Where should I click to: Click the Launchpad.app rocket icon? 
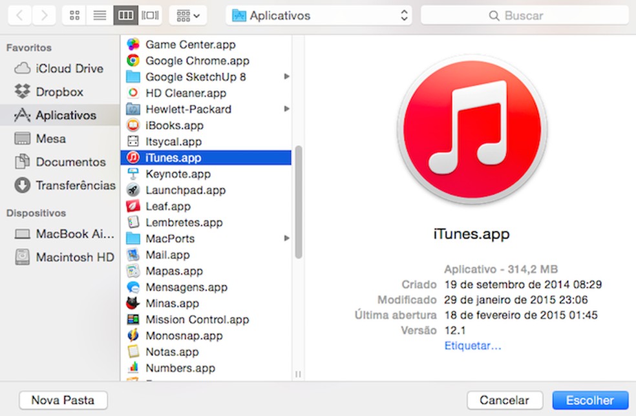[133, 190]
